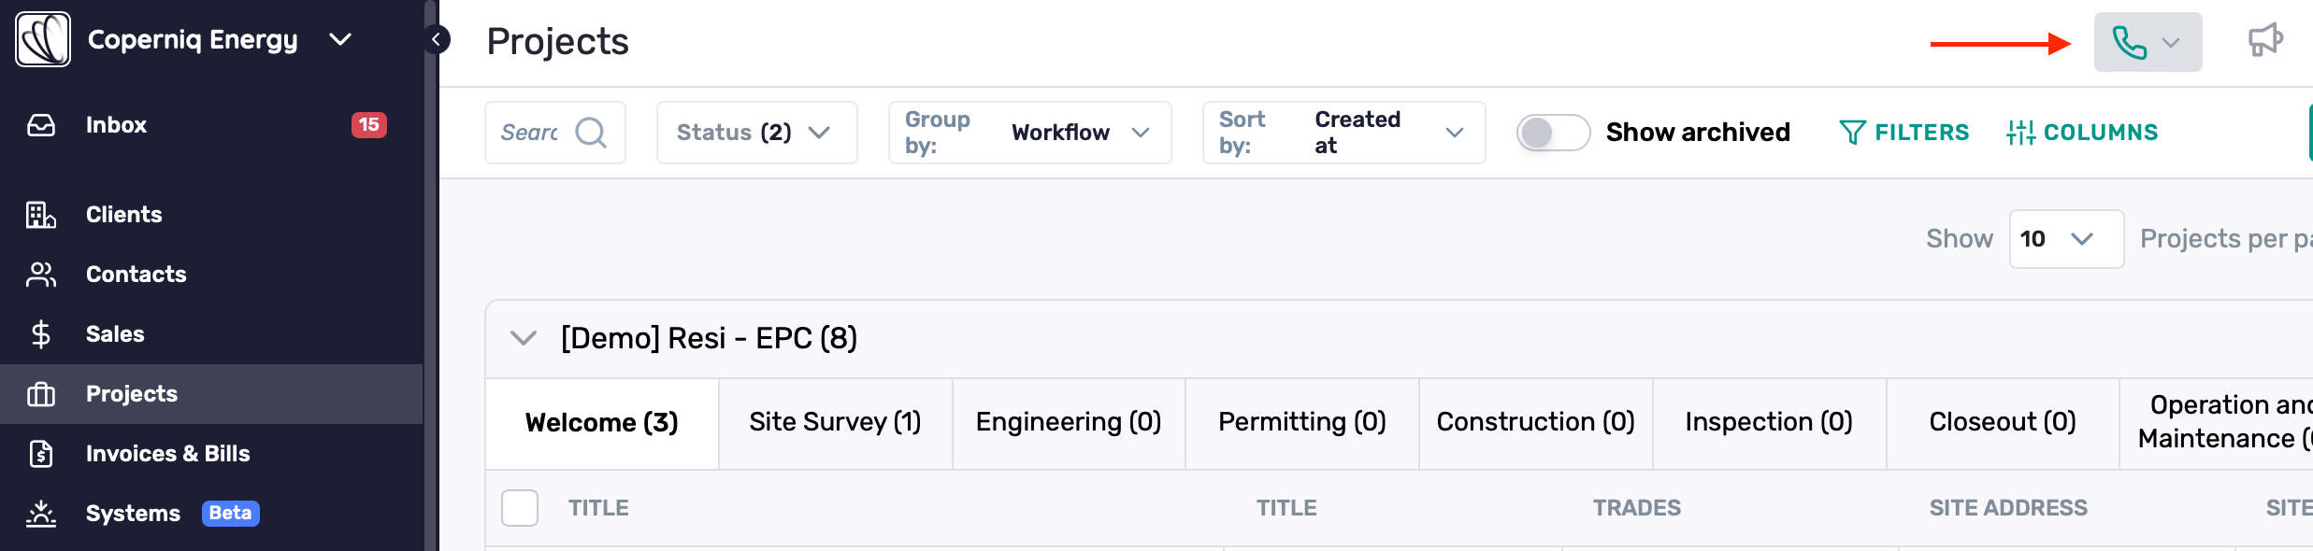This screenshot has height=551, width=2313.
Task: Collapse the sidebar with the arrow button
Action: (436, 39)
